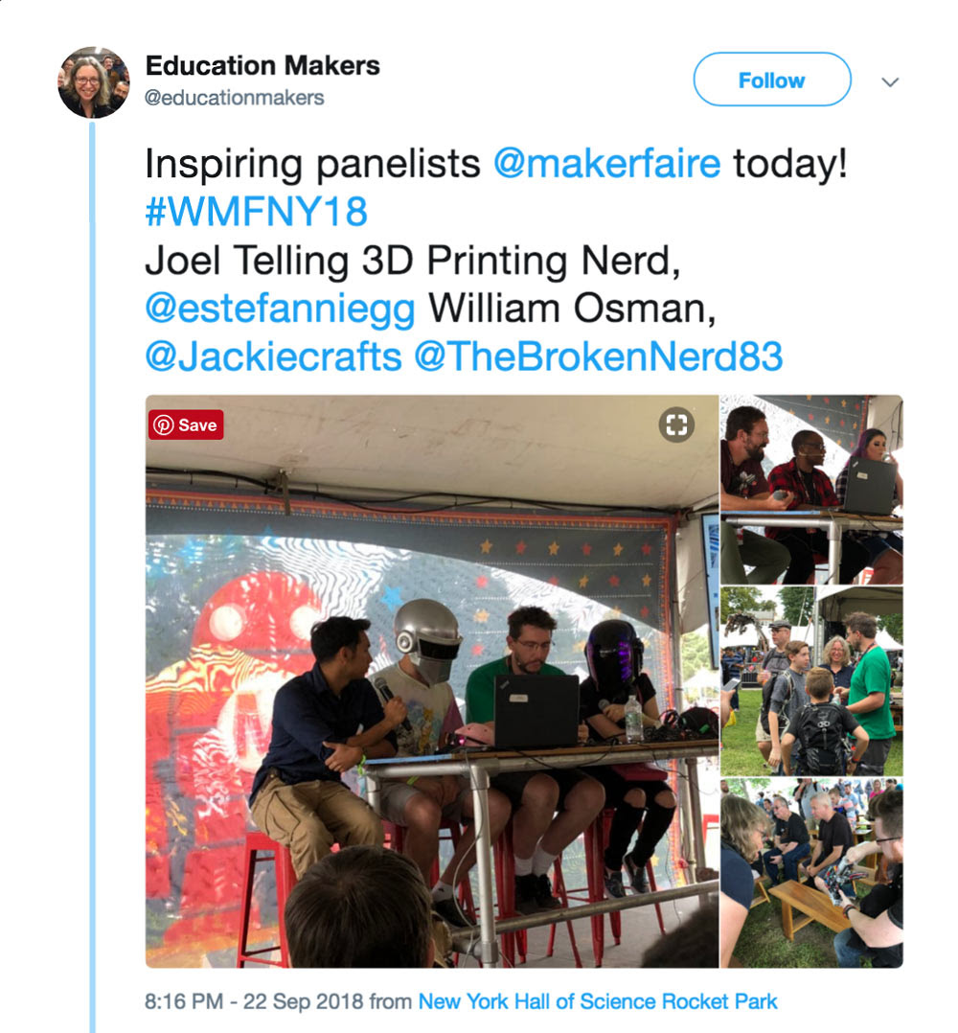Click the Pinterest logo in the Save badge
This screenshot has height=1033, width=958.
(x=163, y=425)
